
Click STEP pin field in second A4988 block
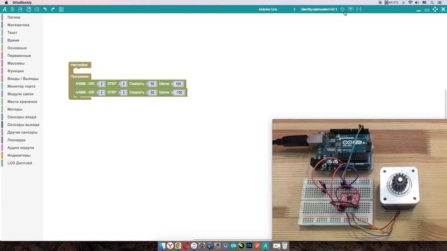point(124,93)
